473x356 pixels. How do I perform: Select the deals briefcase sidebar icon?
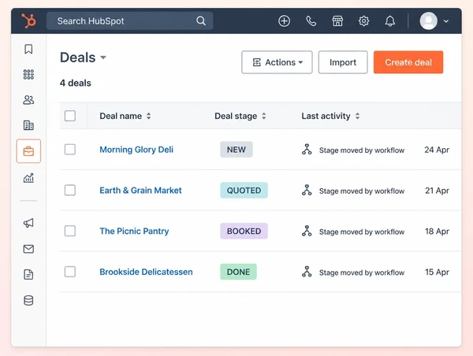[28, 151]
